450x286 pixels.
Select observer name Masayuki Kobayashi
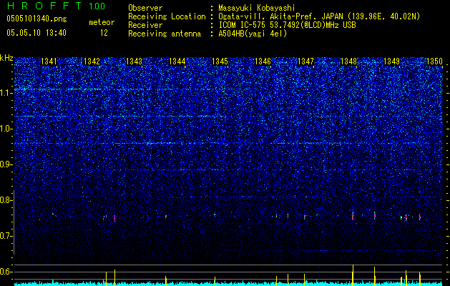[257, 8]
